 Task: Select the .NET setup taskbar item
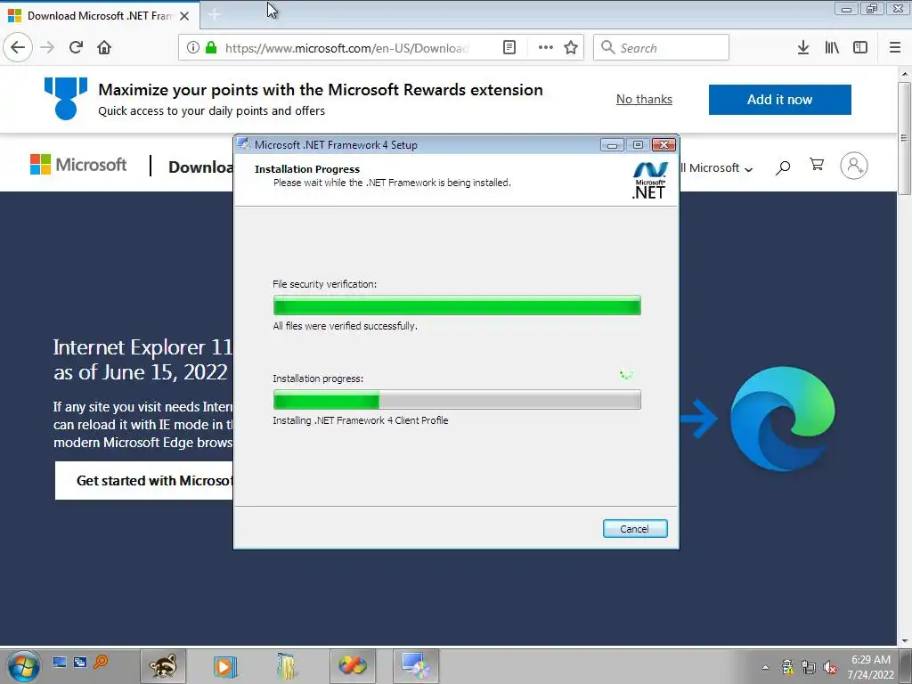(415, 666)
